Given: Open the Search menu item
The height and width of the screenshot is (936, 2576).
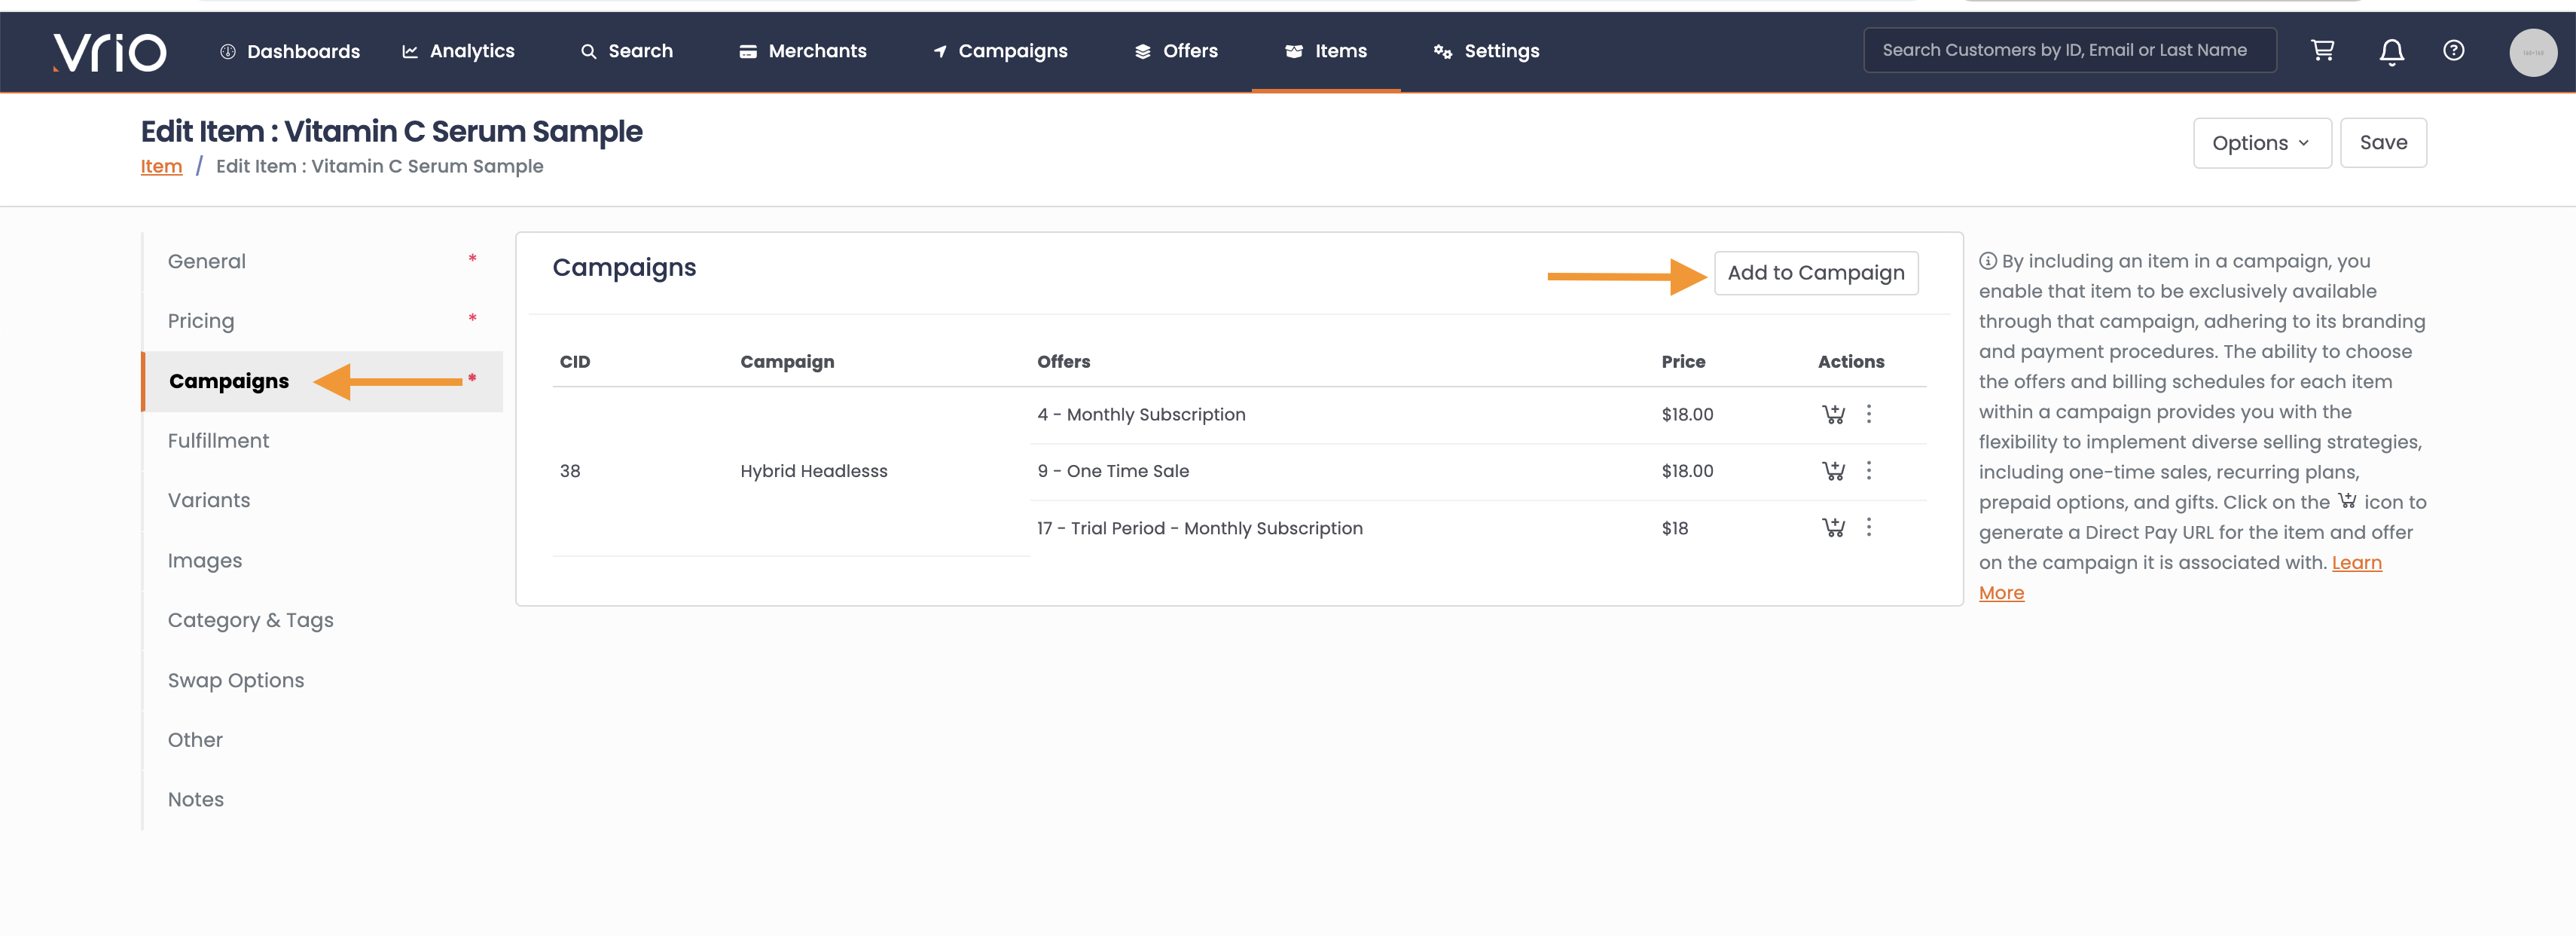Looking at the screenshot, I should tap(627, 51).
